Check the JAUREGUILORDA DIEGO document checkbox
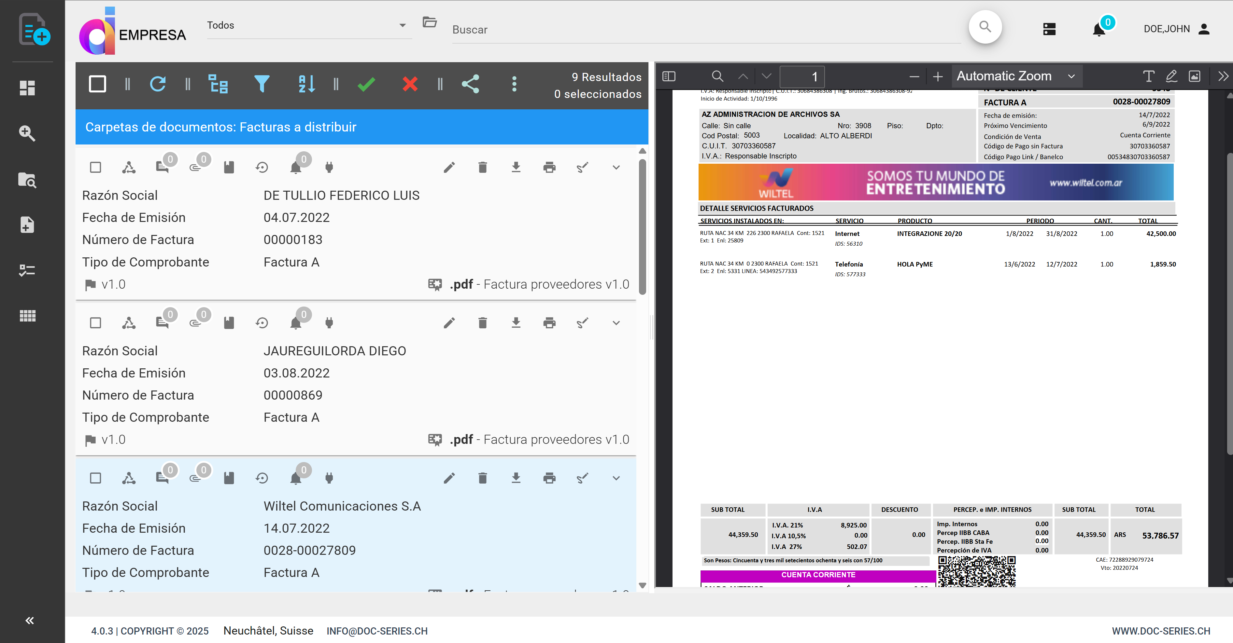Viewport: 1233px width, 643px height. pyautogui.click(x=96, y=323)
